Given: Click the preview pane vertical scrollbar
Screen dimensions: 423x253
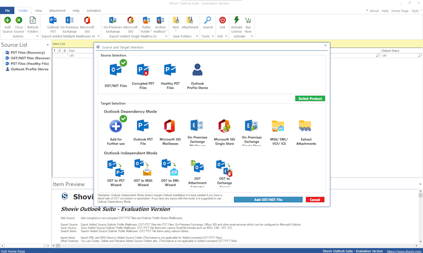Looking at the screenshot, I should pyautogui.click(x=420, y=216).
